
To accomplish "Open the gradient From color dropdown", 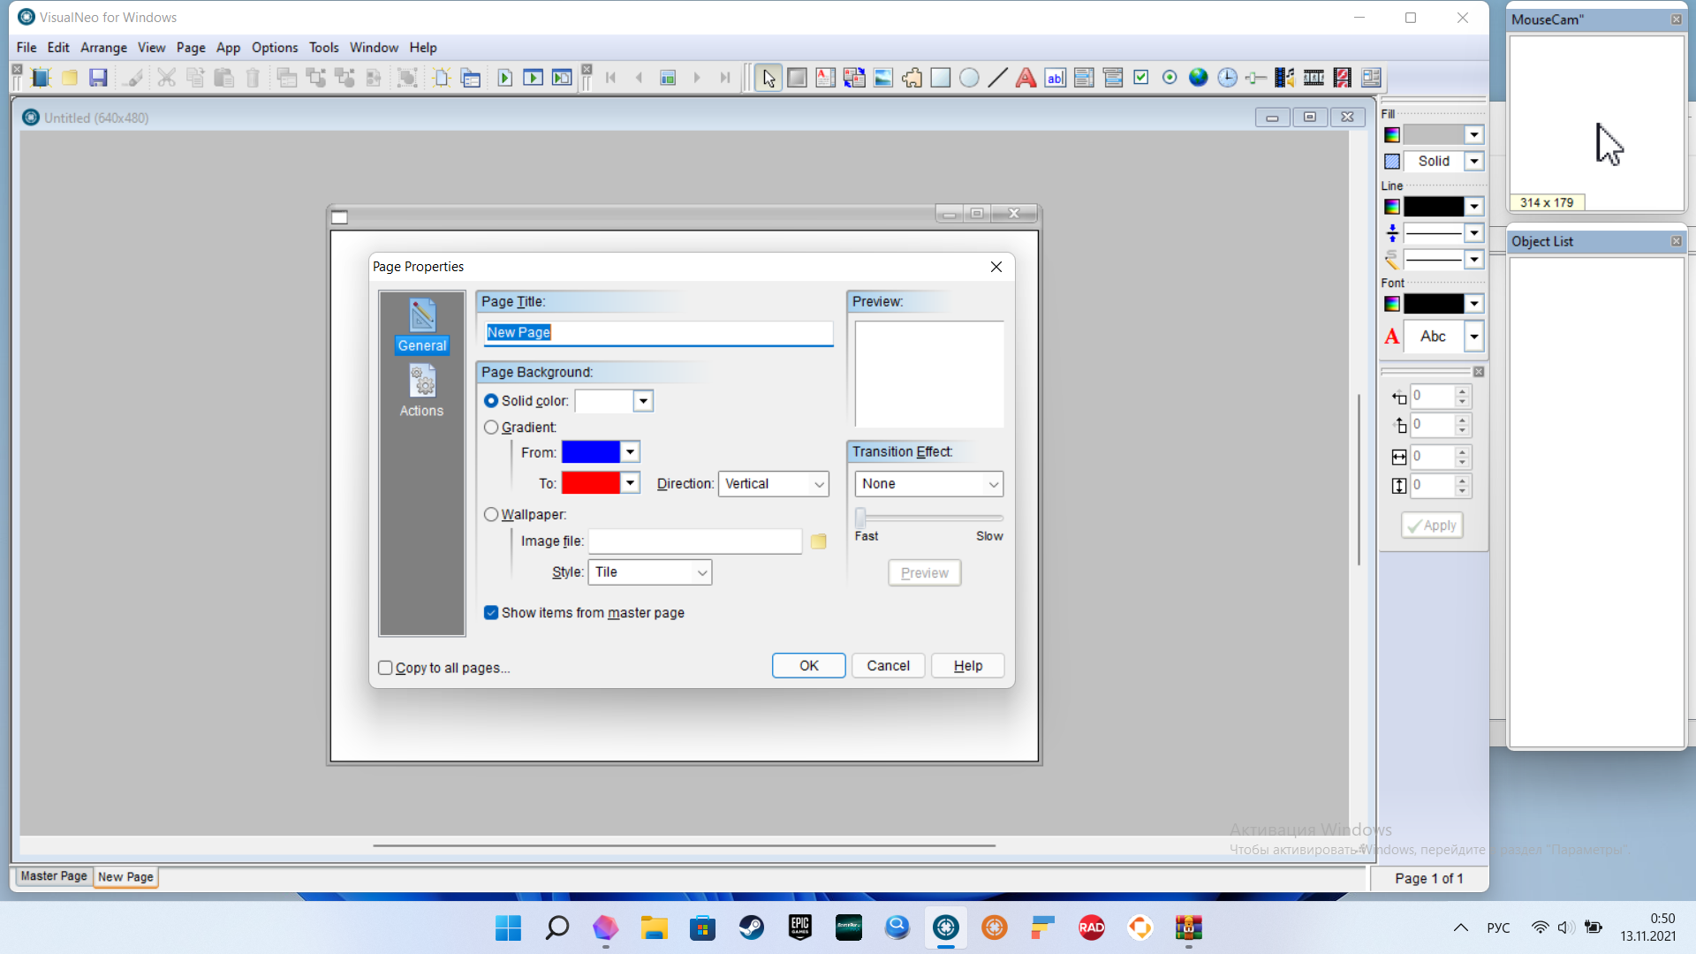I will (630, 452).
